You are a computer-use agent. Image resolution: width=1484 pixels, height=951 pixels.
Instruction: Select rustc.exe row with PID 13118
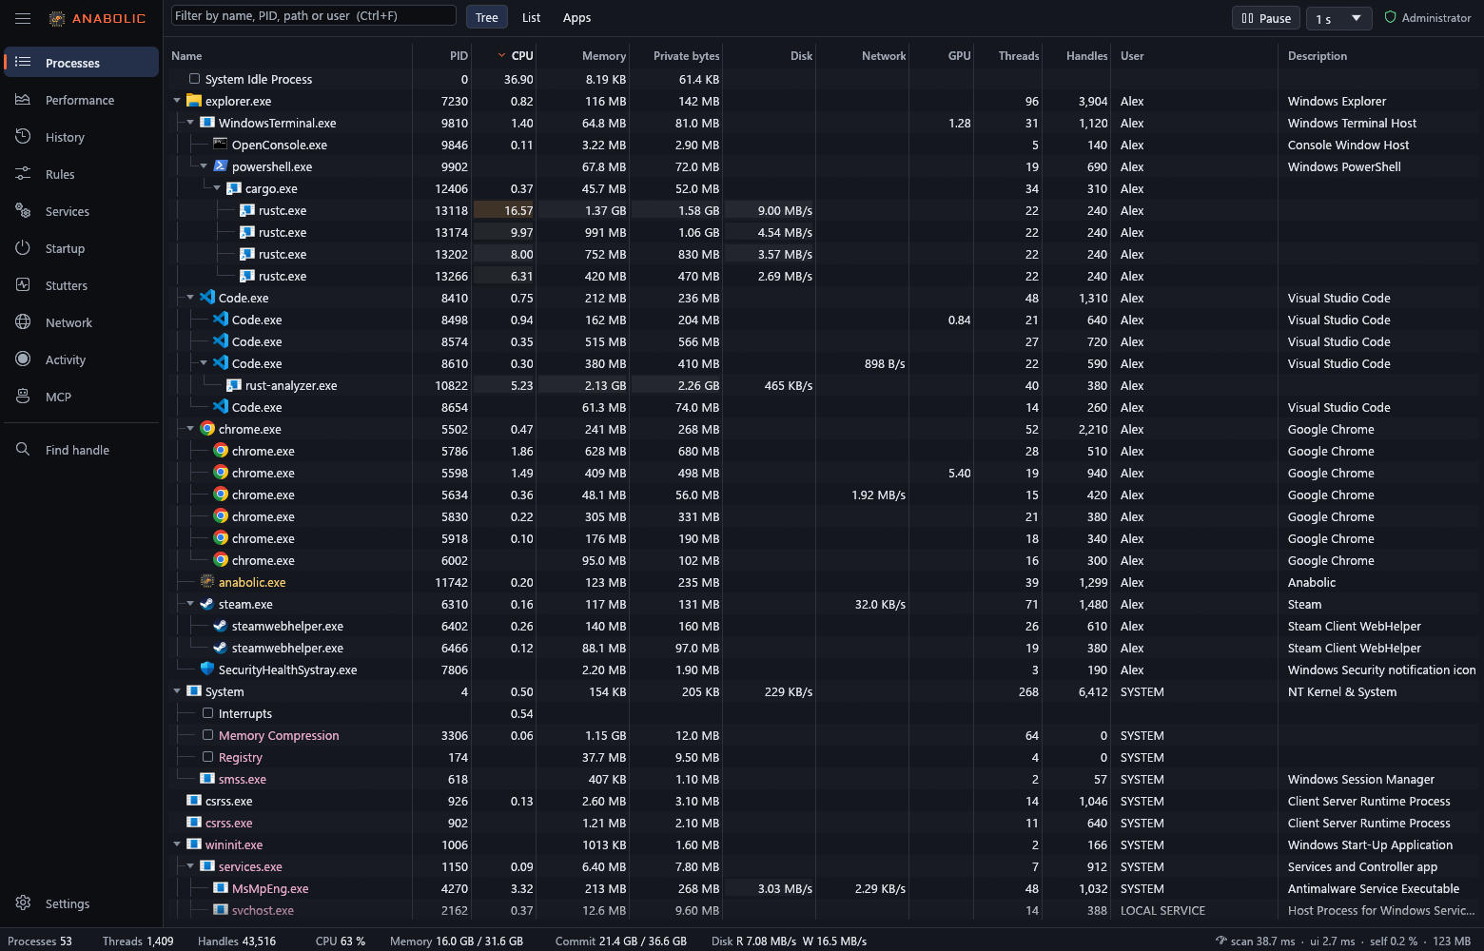[x=823, y=210]
